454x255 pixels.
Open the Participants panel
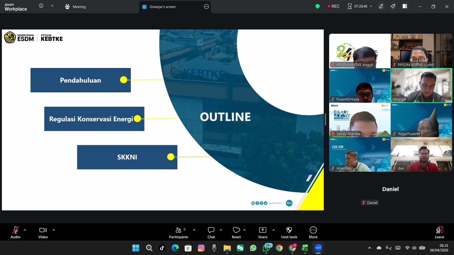click(178, 233)
